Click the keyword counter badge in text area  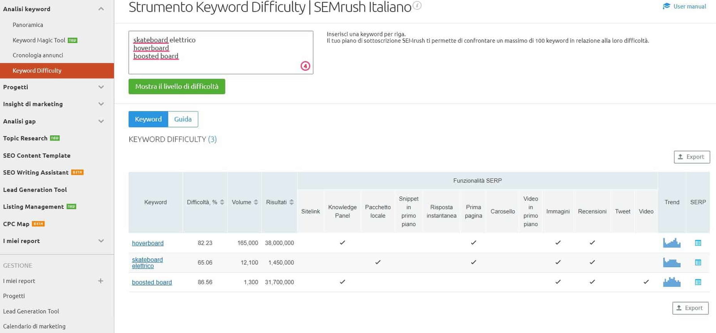click(x=305, y=66)
